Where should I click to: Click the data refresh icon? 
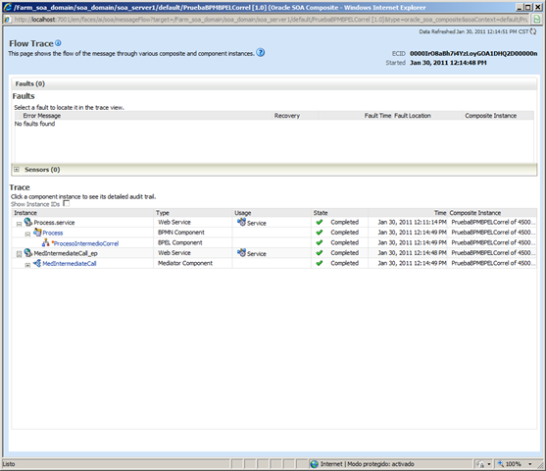[x=533, y=31]
